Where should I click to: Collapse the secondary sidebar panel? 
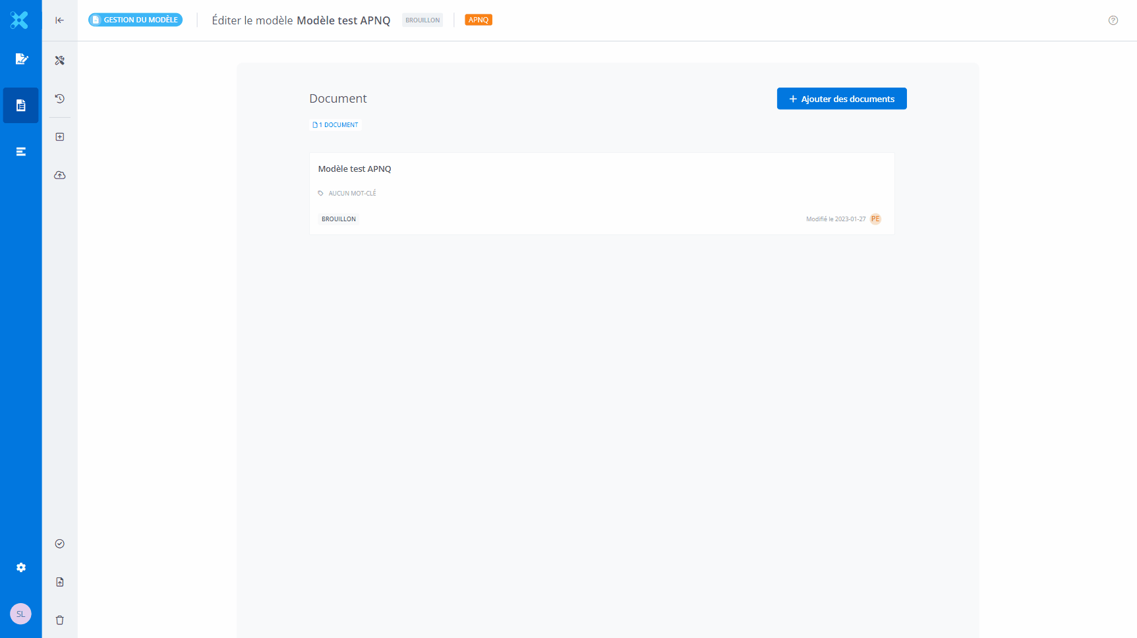[60, 20]
